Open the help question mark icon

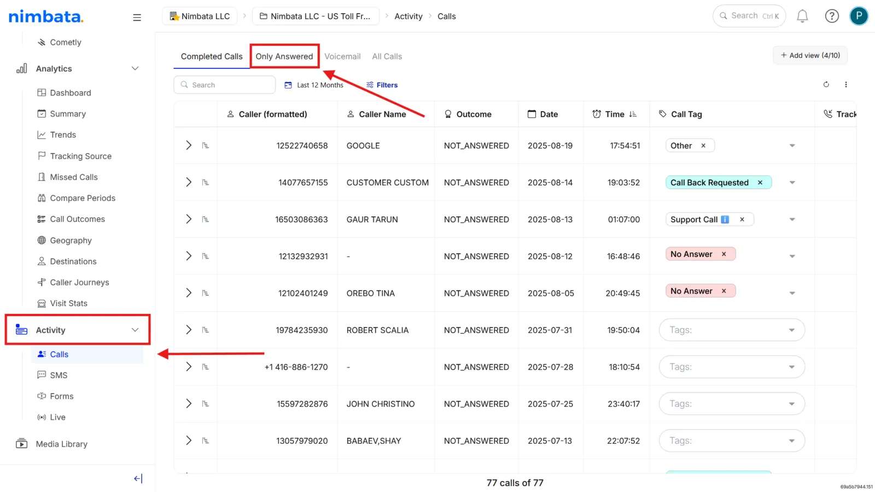coord(832,16)
